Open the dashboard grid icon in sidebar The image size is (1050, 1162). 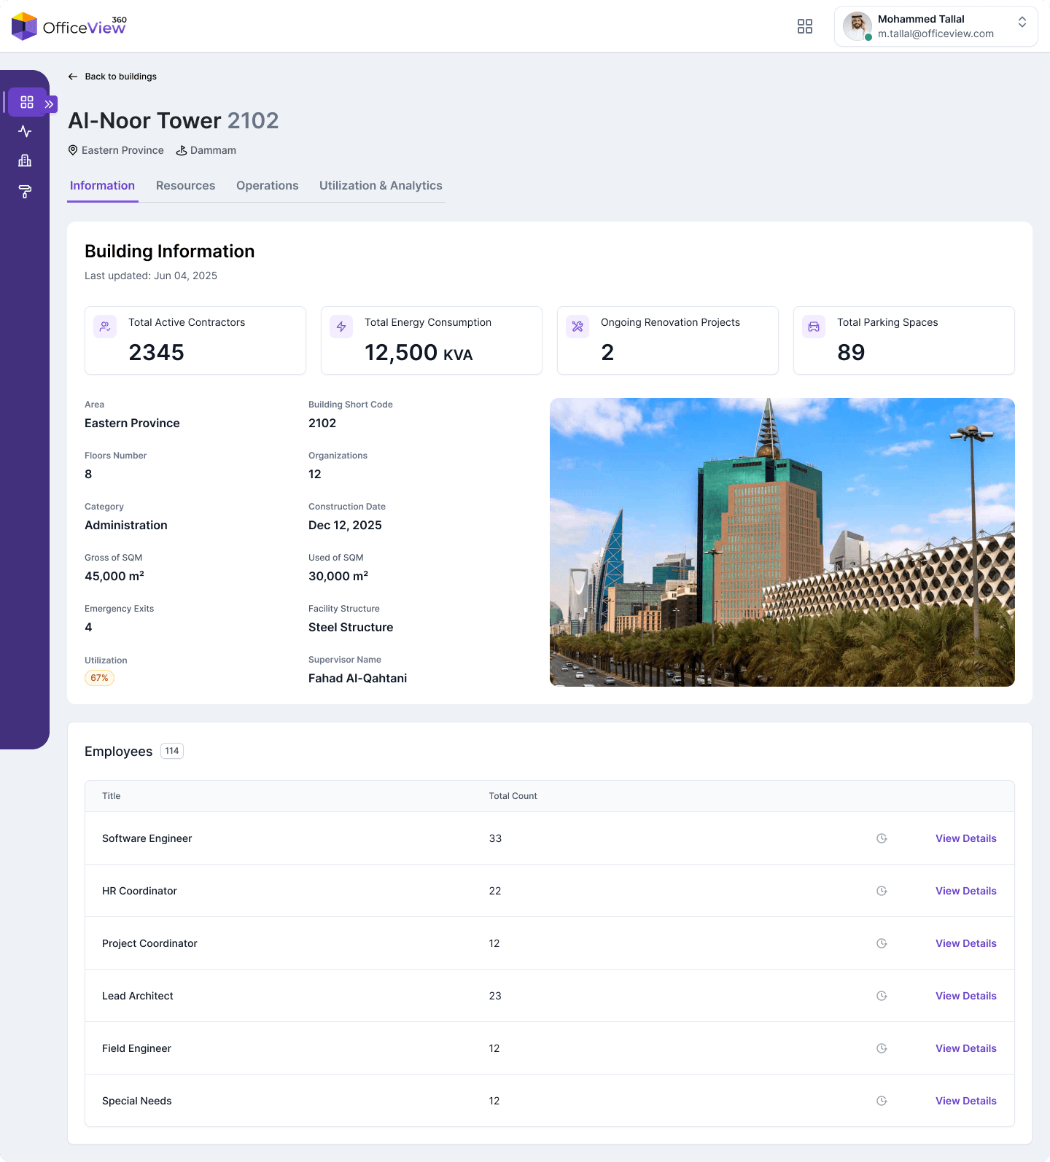tap(27, 102)
